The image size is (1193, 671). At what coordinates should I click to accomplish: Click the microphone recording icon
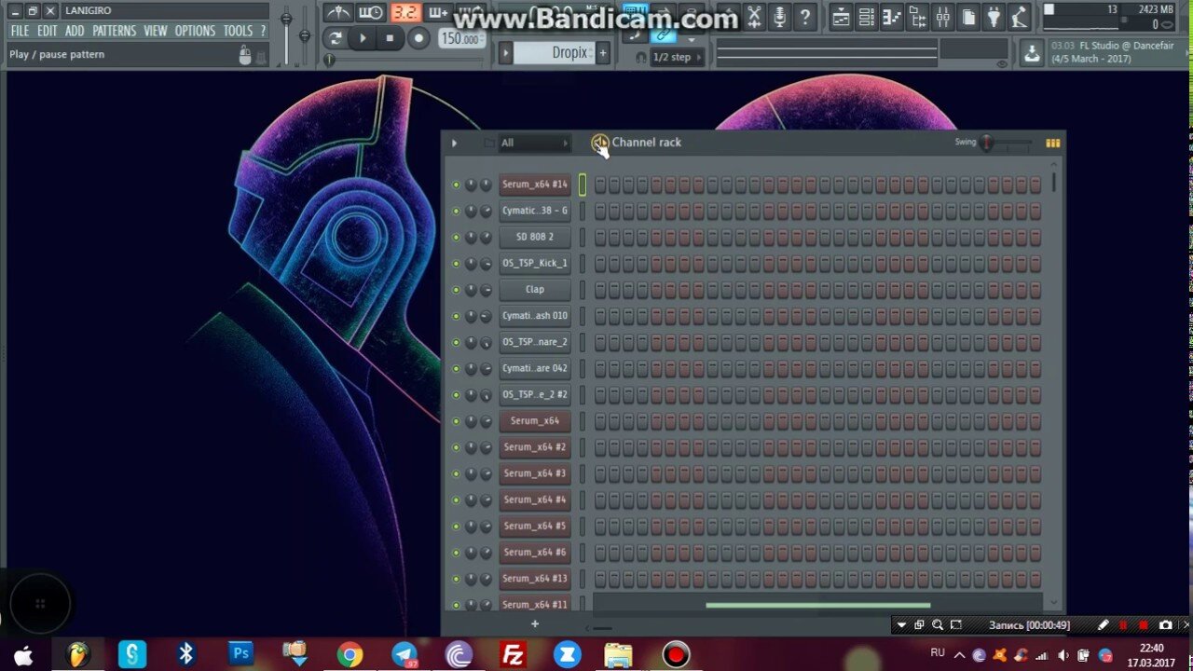click(780, 17)
